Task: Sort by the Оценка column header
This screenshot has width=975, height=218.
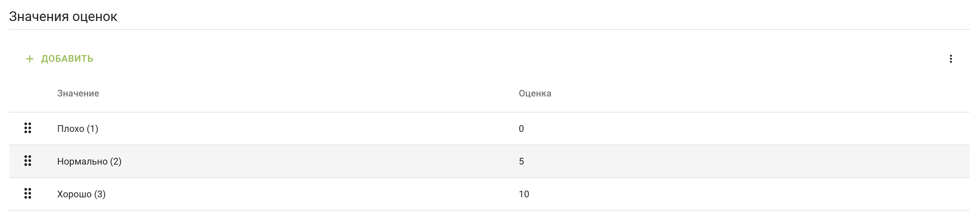Action: 534,93
